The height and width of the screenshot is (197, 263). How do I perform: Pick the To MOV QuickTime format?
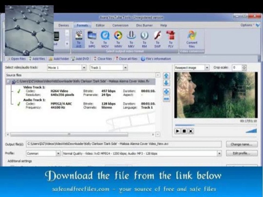coord(105,39)
